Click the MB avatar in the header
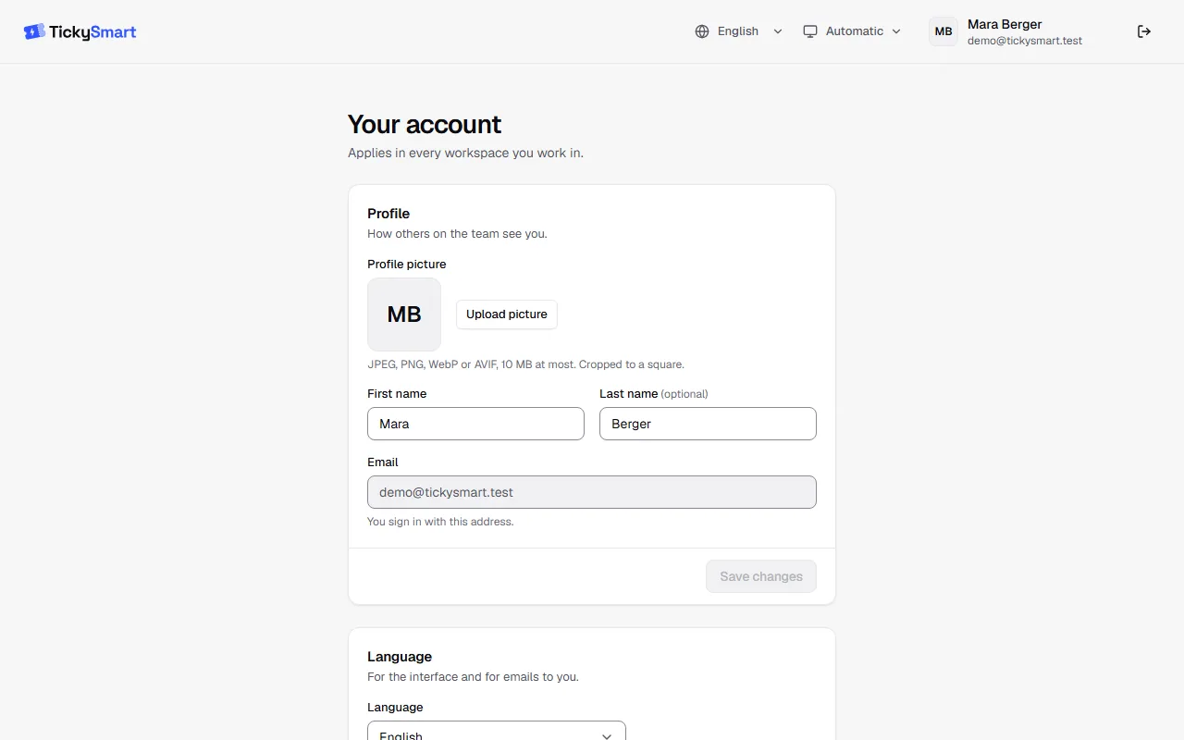 tap(943, 31)
